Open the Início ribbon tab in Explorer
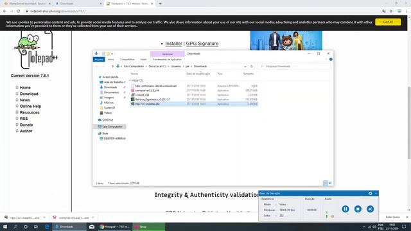The image size is (411, 231). (111, 60)
